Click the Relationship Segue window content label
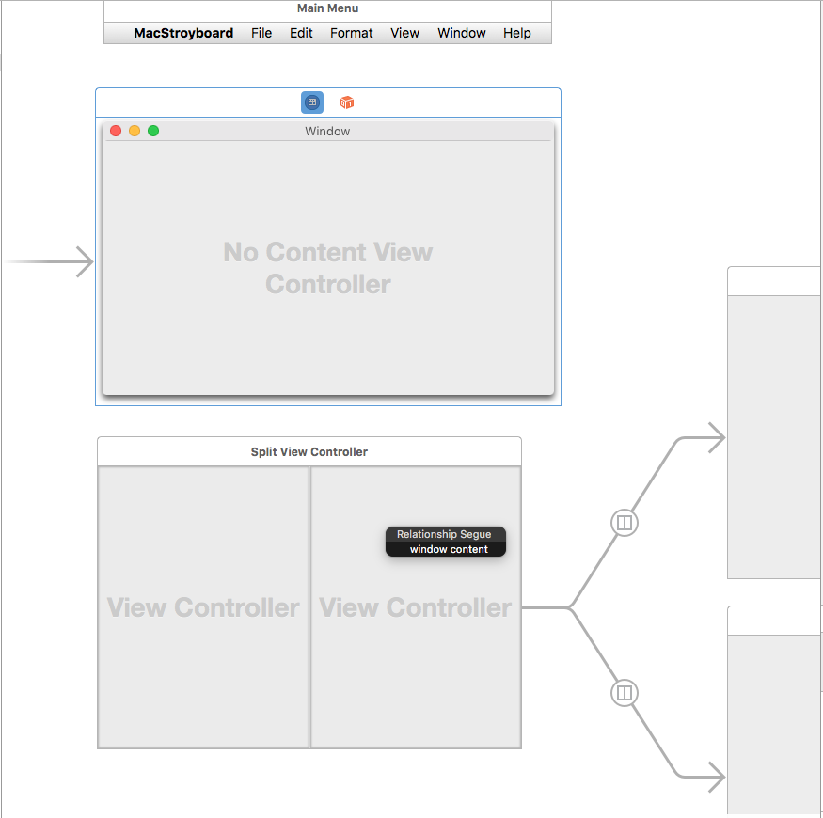This screenshot has height=818, width=823. (x=445, y=542)
